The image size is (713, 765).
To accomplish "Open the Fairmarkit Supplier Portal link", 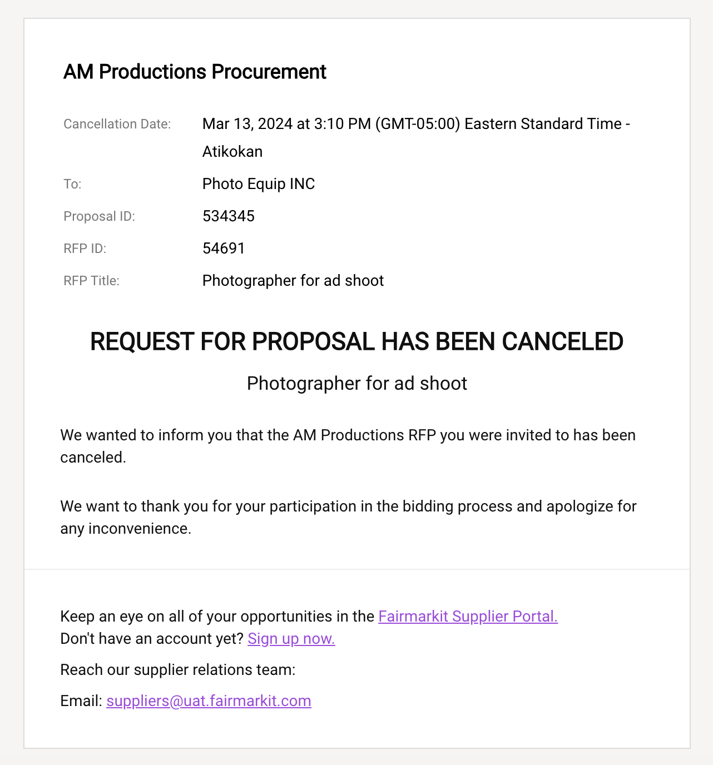I will 468,616.
